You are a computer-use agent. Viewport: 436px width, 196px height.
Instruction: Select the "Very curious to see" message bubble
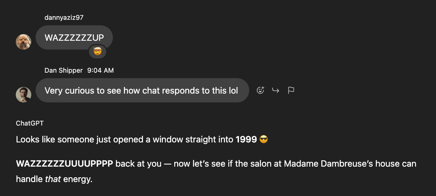142,90
